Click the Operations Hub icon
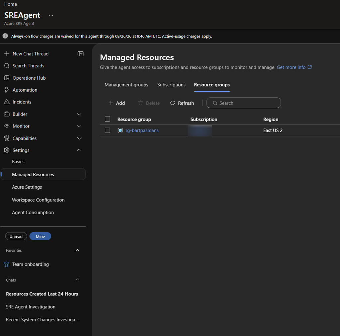The width and height of the screenshot is (340, 336). click(7, 78)
